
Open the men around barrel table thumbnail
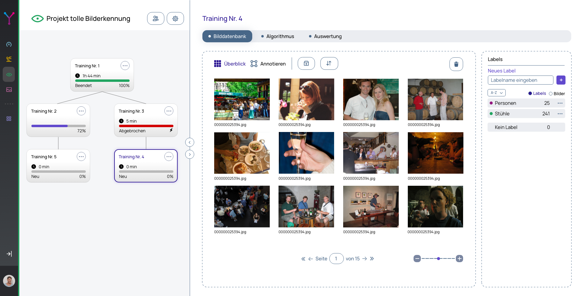tap(306, 207)
